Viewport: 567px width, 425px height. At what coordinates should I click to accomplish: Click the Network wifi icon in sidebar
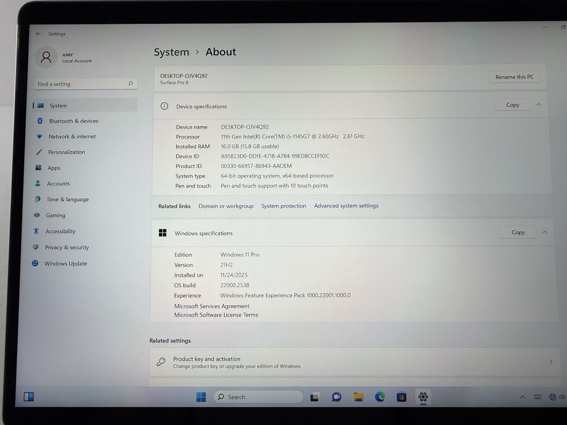pos(39,136)
